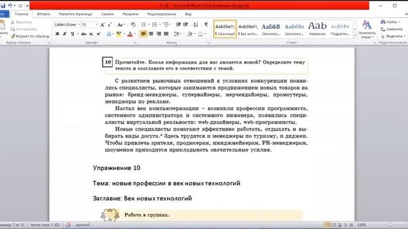
Task: Open the Файл tab
Action: coord(4,14)
